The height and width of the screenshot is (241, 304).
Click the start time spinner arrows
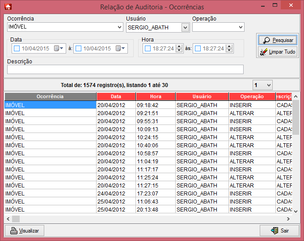tap(179, 49)
